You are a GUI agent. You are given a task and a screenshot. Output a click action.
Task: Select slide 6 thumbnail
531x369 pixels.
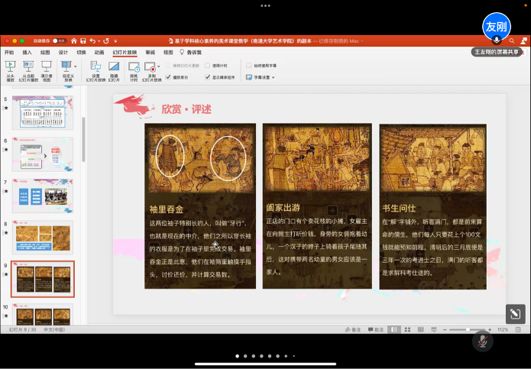click(43, 154)
